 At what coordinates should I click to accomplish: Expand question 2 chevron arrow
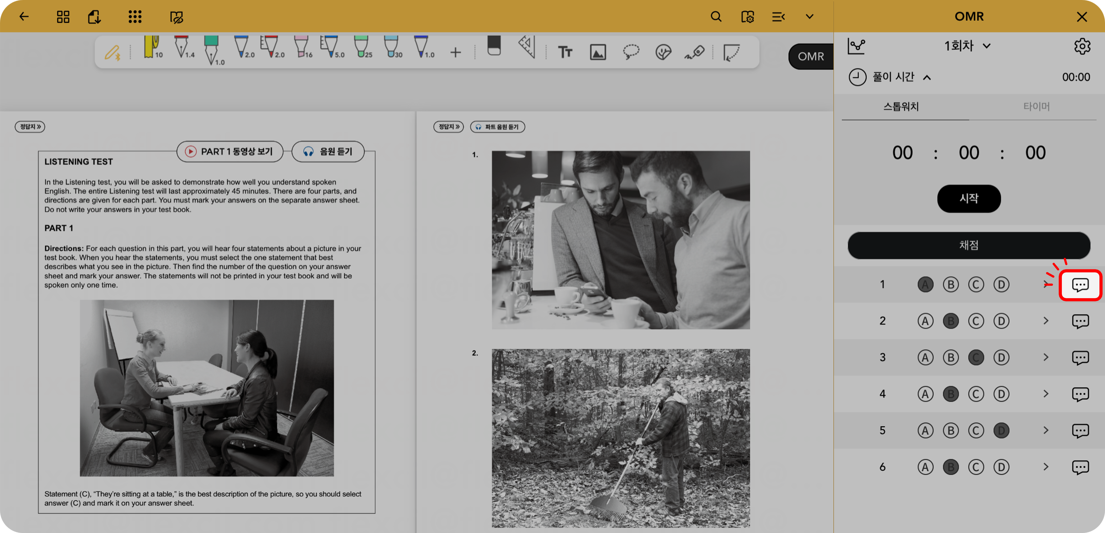click(1046, 321)
